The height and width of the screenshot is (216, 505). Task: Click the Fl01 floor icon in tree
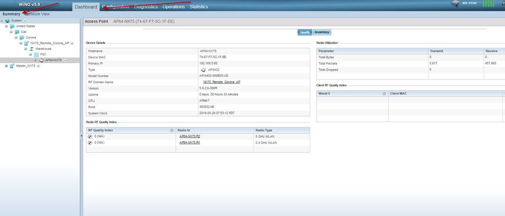36,55
